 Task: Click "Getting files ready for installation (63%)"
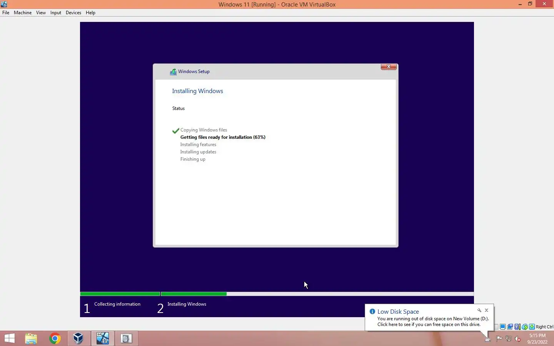[223, 137]
